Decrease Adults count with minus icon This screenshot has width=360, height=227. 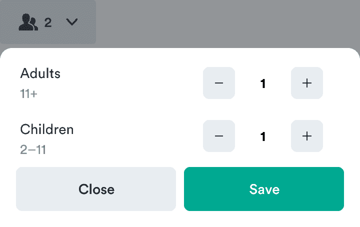218,83
